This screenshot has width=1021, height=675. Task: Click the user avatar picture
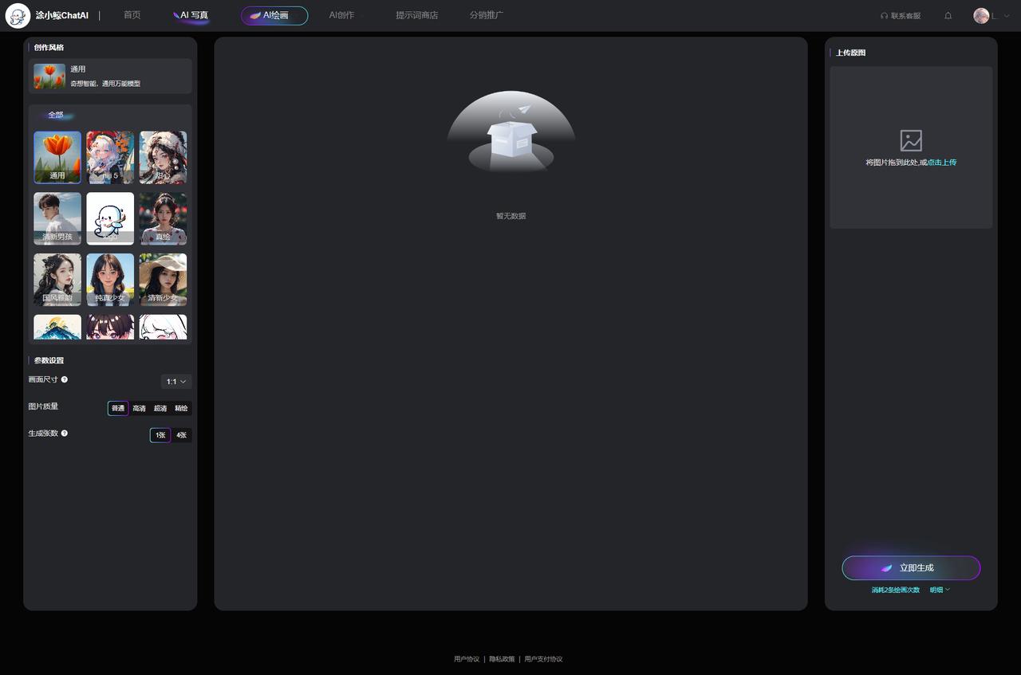coord(981,16)
